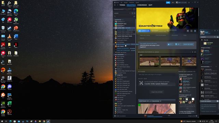Advance the post-game summary with the right arrow
Viewport: 219px width, 123px height.
(192, 52)
